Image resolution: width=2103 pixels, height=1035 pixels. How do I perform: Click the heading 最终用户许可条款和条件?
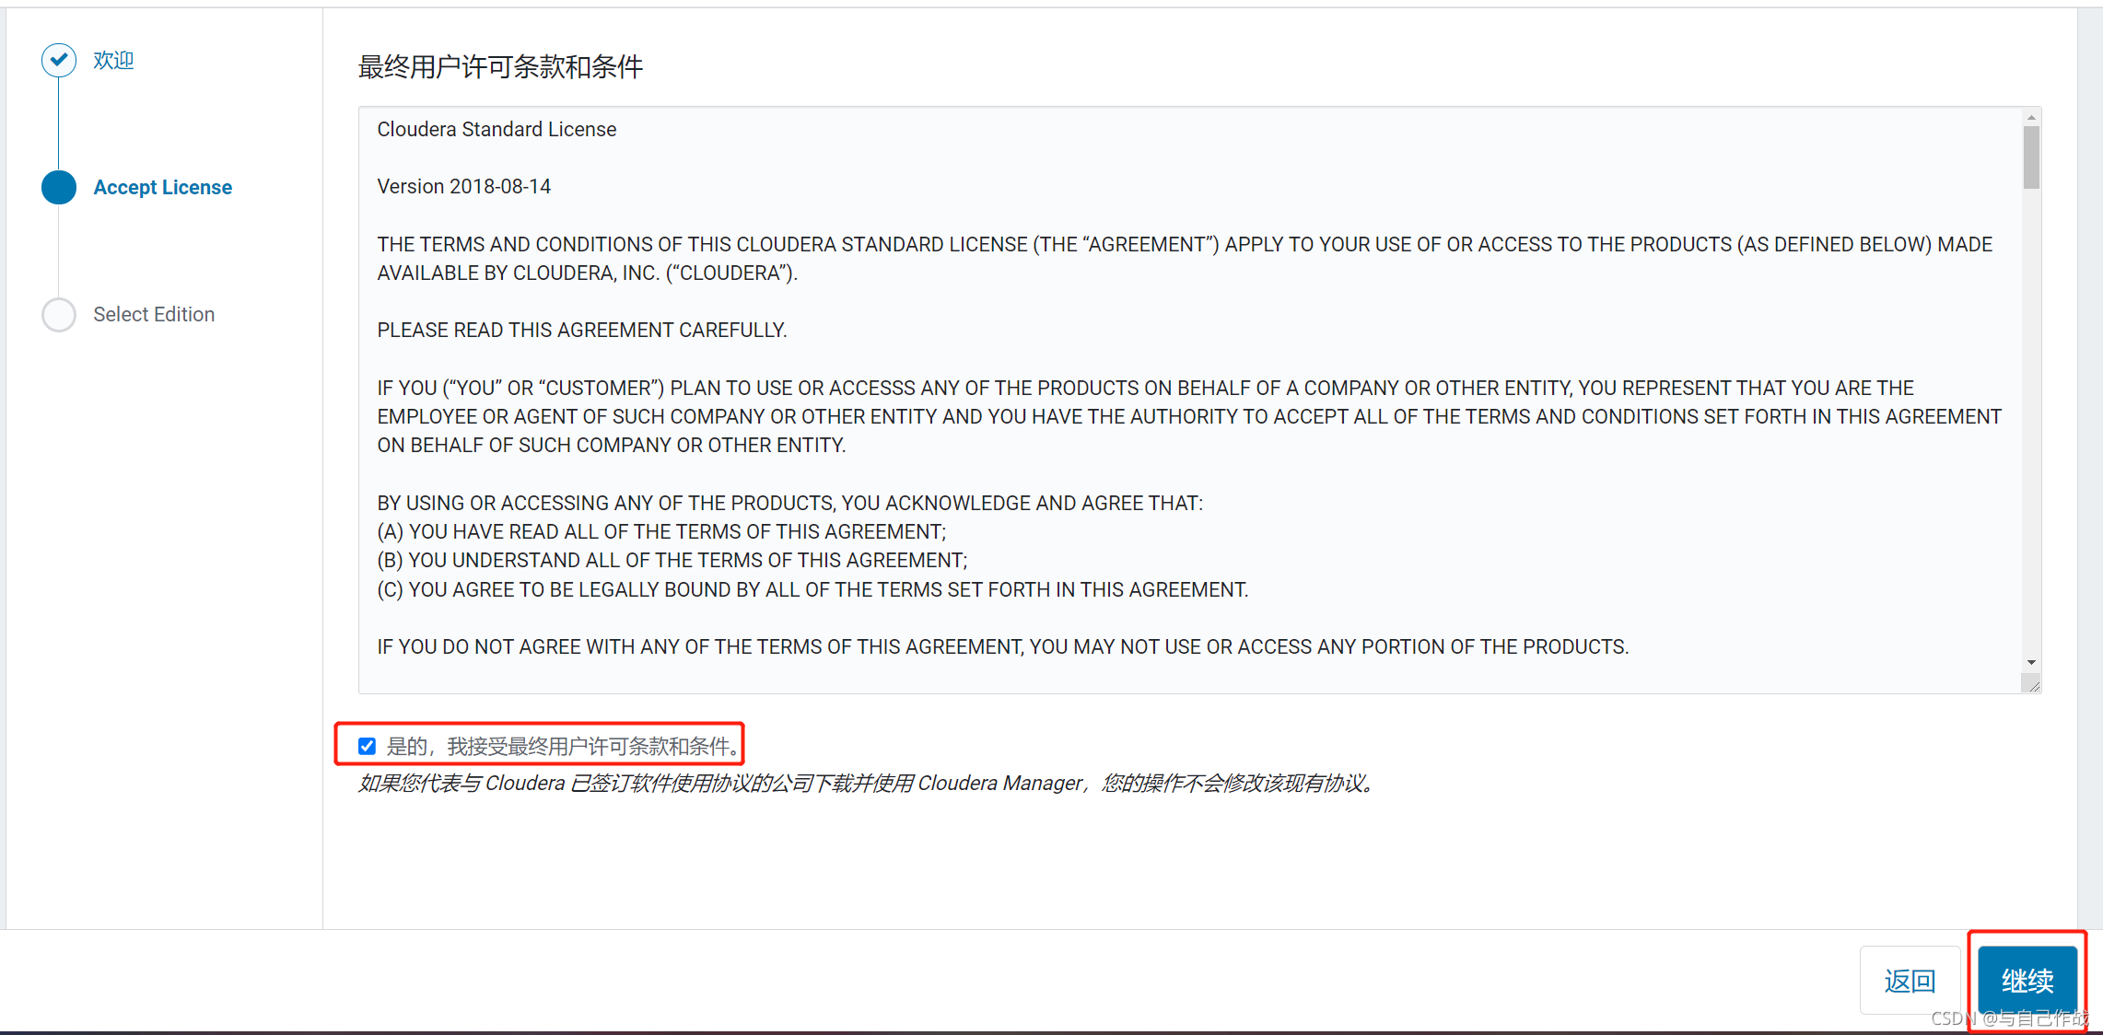500,66
